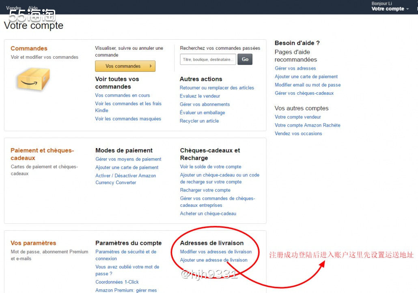This screenshot has width=418, height=293.
Task: Open Gérer vos adresses help link
Action: click(295, 68)
